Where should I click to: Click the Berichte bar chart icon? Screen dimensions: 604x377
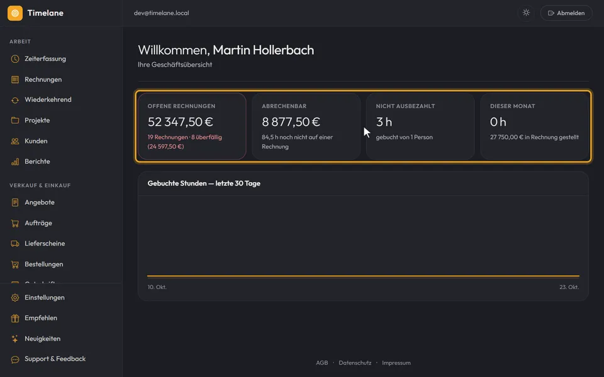tap(15, 161)
